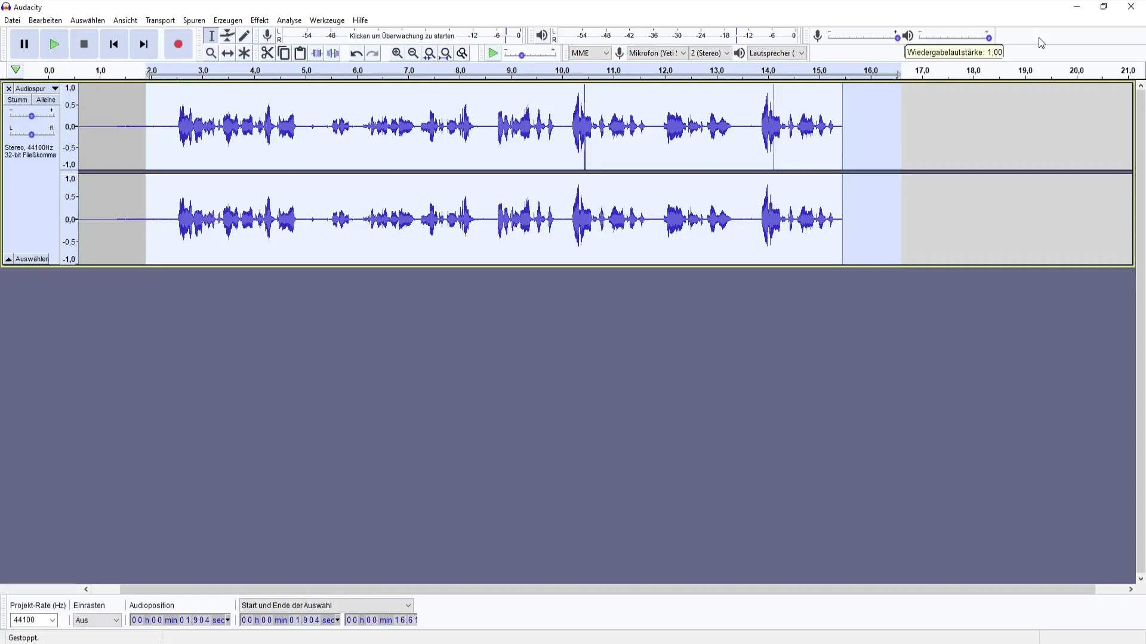Click the Fit Project to Width icon
Viewport: 1146px width, 644px height.
[446, 53]
